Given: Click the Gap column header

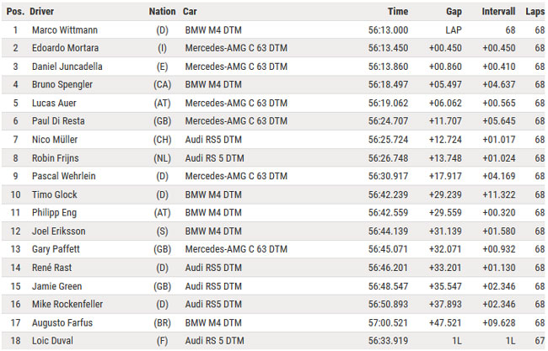Looking at the screenshot, I should [454, 12].
